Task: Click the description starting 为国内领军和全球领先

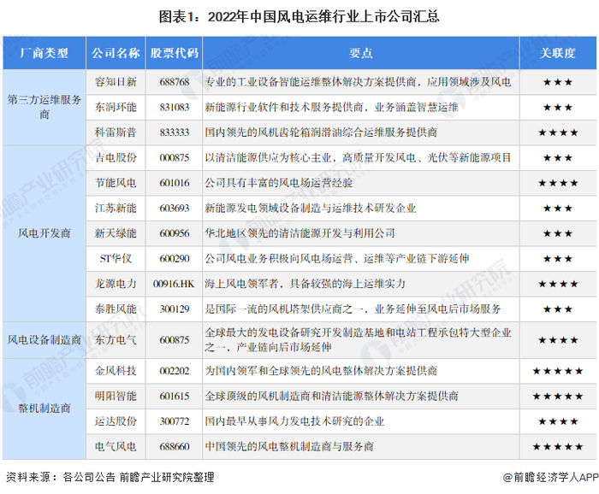Action: pyautogui.click(x=321, y=371)
